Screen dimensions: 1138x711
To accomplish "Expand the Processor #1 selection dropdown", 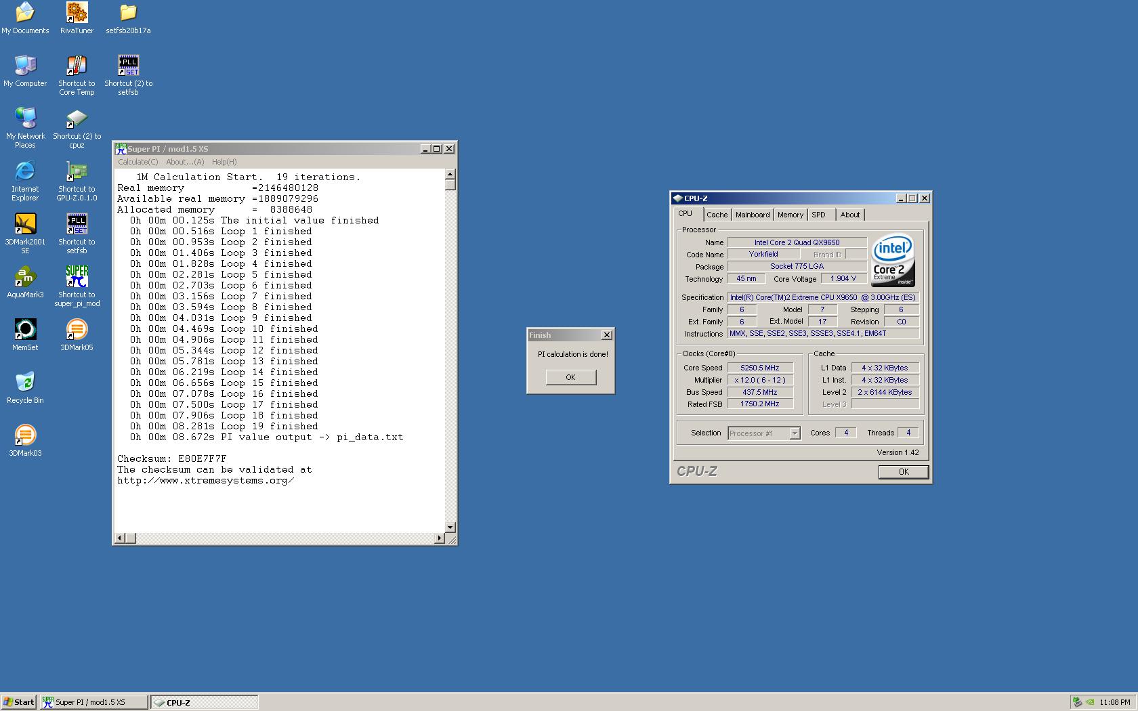I will pyautogui.click(x=795, y=433).
